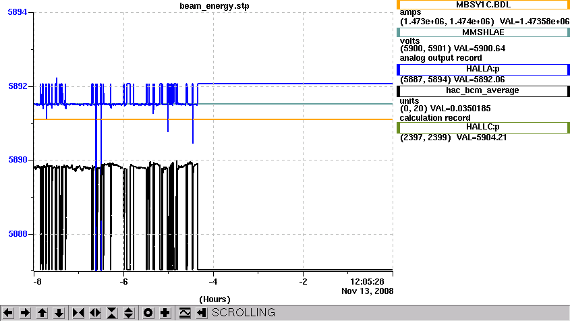Image resolution: width=570 pixels, height=321 pixels.
Task: Click the horizontal zoom-out diamond icon
Action: 95,313
